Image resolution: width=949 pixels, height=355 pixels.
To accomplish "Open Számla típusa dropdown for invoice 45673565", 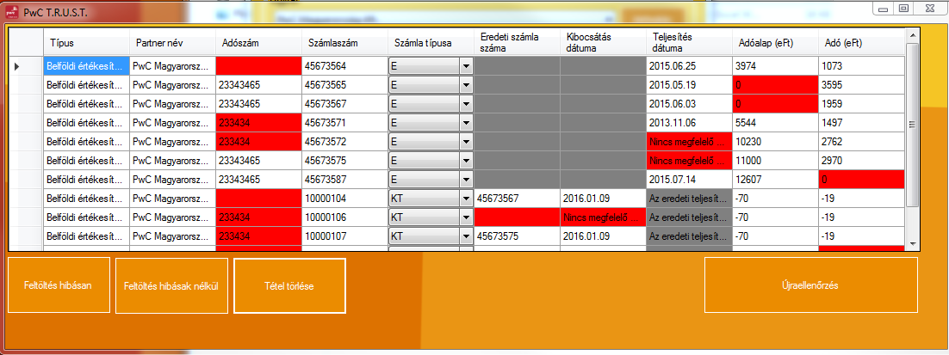I will pyautogui.click(x=466, y=85).
